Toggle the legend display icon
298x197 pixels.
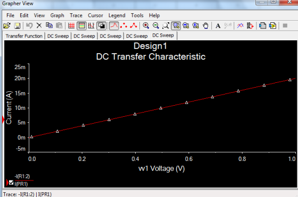click(81, 25)
